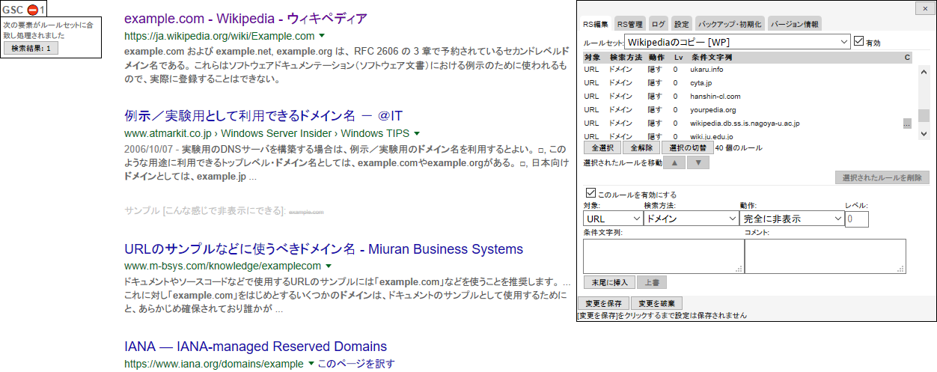This screenshot has width=937, height=372.
Task: Select the wiki.ju.edu.jo rule row
Action: [x=748, y=135]
